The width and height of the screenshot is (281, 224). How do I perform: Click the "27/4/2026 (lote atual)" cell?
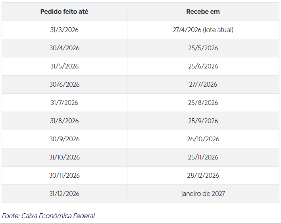pyautogui.click(x=203, y=30)
